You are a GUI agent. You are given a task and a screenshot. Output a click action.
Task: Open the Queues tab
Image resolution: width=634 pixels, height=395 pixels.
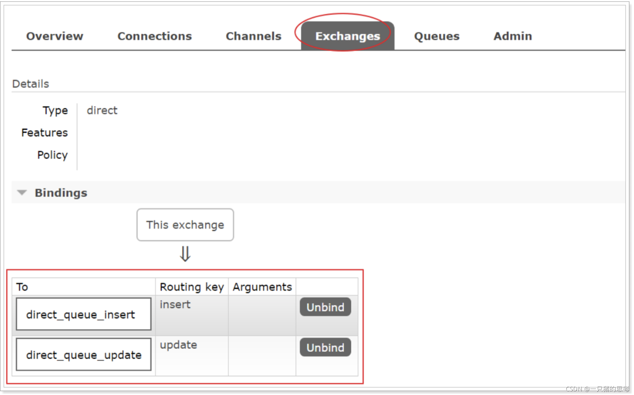(x=436, y=36)
